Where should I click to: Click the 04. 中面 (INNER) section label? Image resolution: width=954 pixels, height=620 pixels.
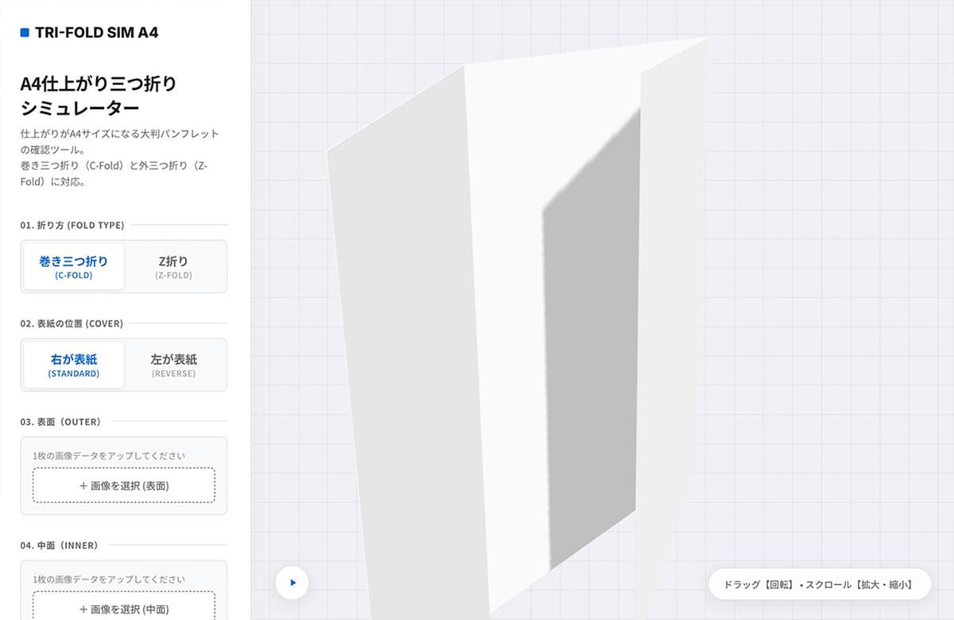pos(59,545)
